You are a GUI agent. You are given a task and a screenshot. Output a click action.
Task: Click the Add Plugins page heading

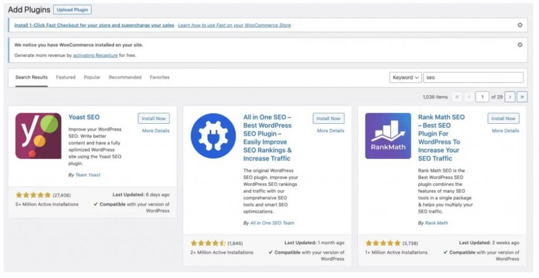point(29,9)
